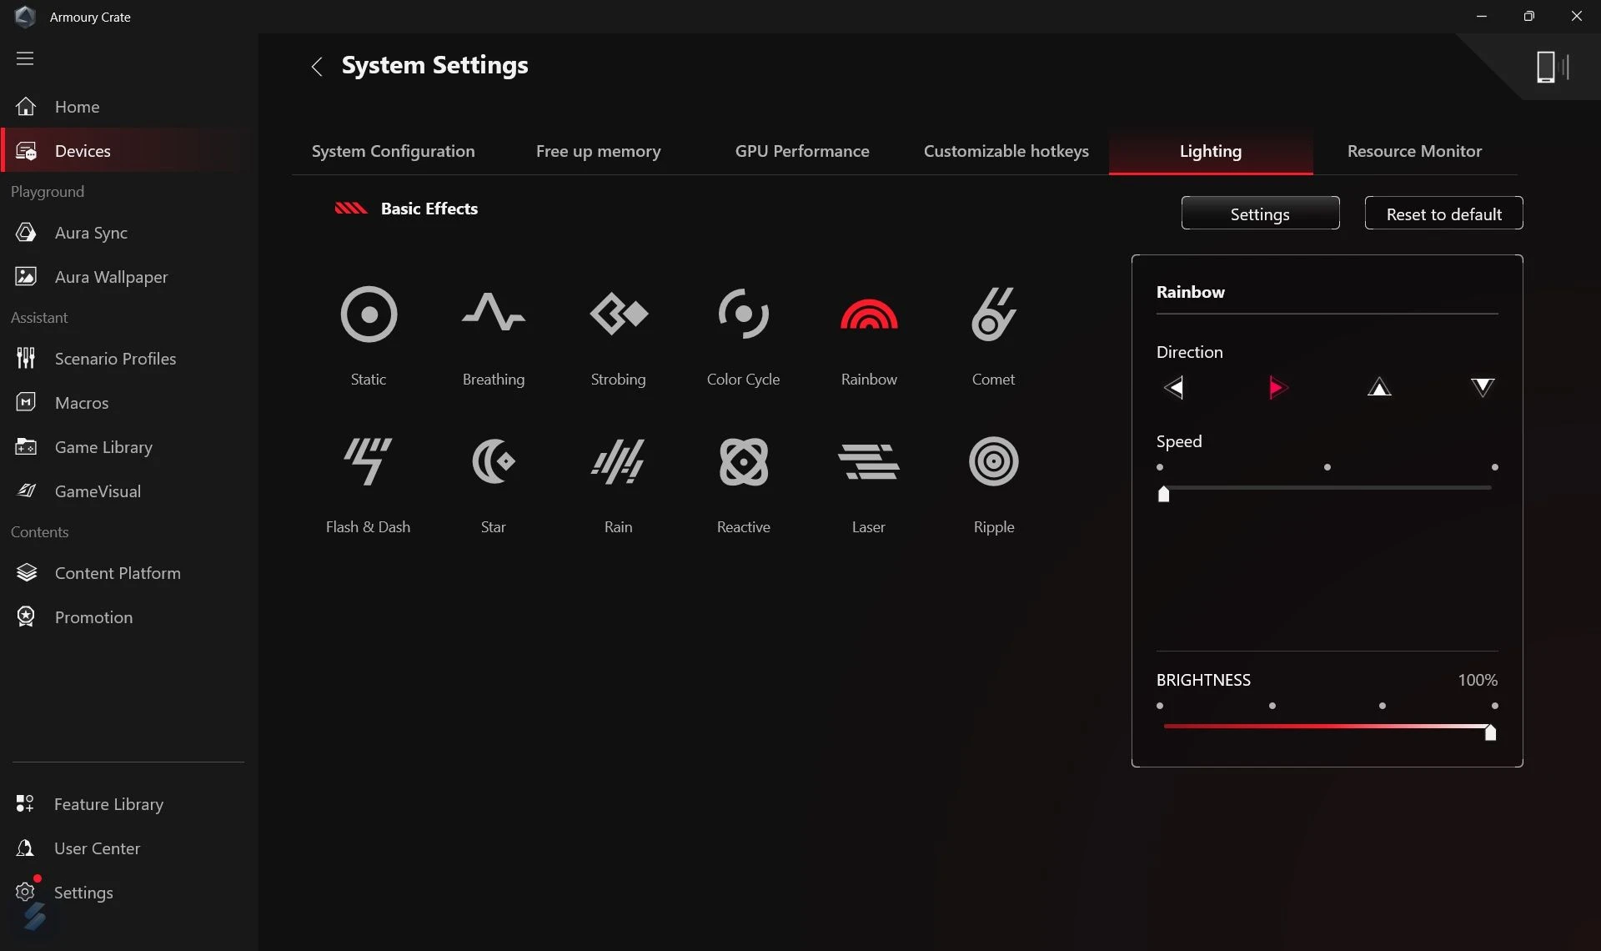Open Feature Library
The width and height of the screenshot is (1601, 951).
tap(129, 804)
